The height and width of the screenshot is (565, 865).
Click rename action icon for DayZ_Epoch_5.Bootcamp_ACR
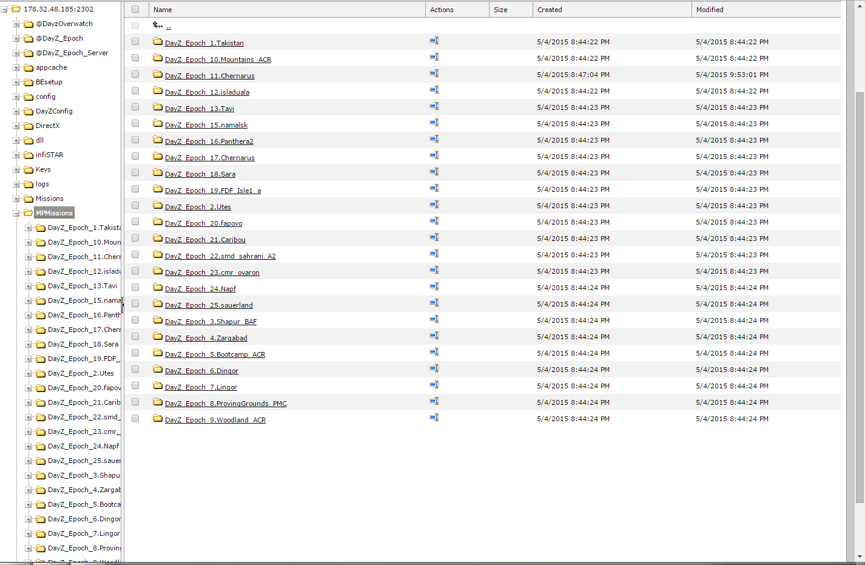click(x=434, y=352)
